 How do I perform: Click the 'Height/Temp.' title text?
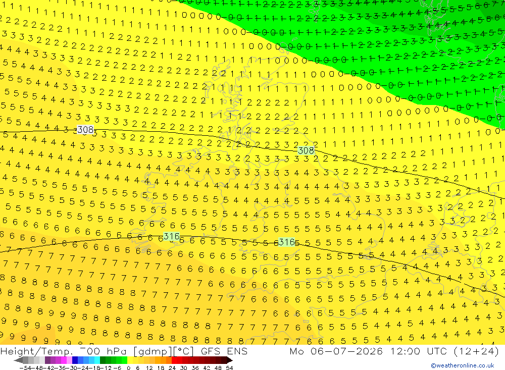pos(36,351)
